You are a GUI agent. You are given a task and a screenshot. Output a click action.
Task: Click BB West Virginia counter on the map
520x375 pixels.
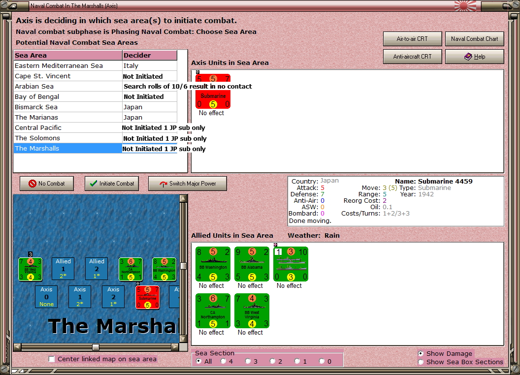pos(30,269)
